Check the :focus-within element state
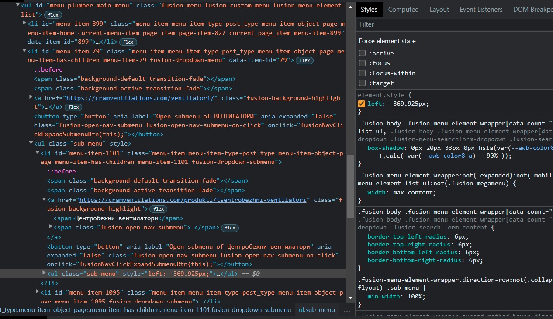This screenshot has width=553, height=319. (362, 73)
